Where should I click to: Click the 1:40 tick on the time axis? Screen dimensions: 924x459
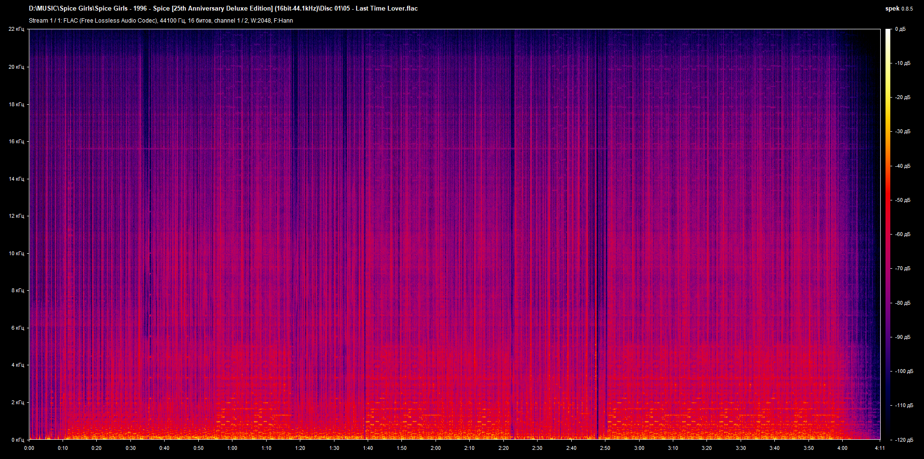[x=368, y=448]
